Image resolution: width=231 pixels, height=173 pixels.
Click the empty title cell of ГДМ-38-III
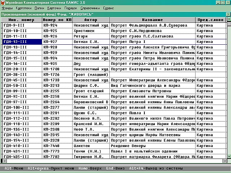(152, 75)
